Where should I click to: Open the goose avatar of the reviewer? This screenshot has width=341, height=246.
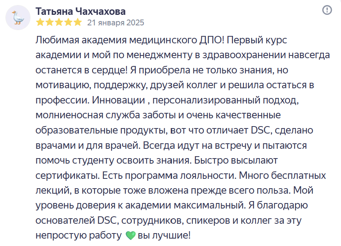pyautogui.click(x=18, y=18)
